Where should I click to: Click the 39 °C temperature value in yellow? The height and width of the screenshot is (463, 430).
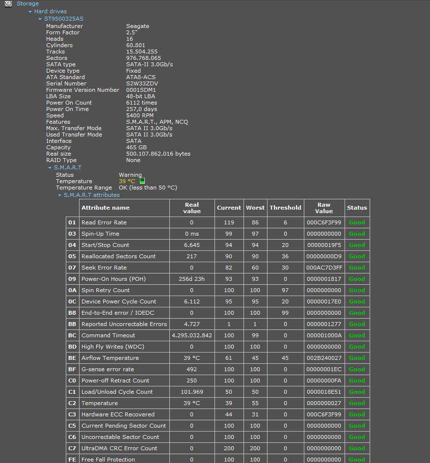tap(127, 181)
